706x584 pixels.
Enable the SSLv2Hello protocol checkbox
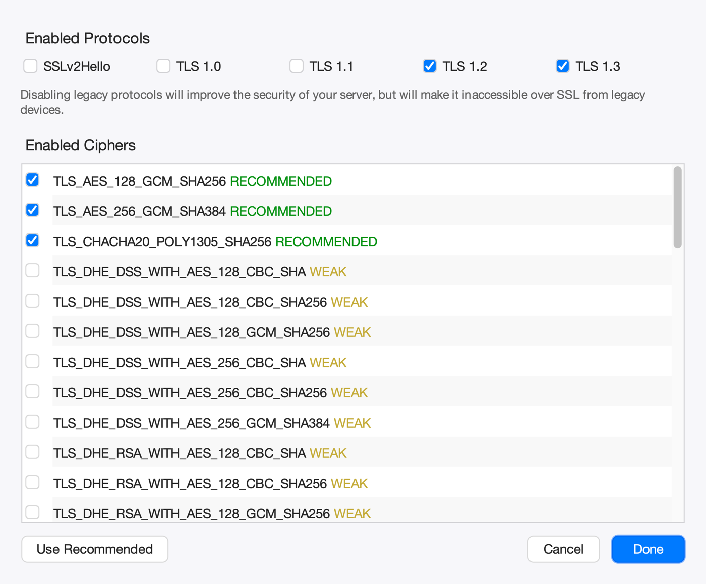point(30,66)
